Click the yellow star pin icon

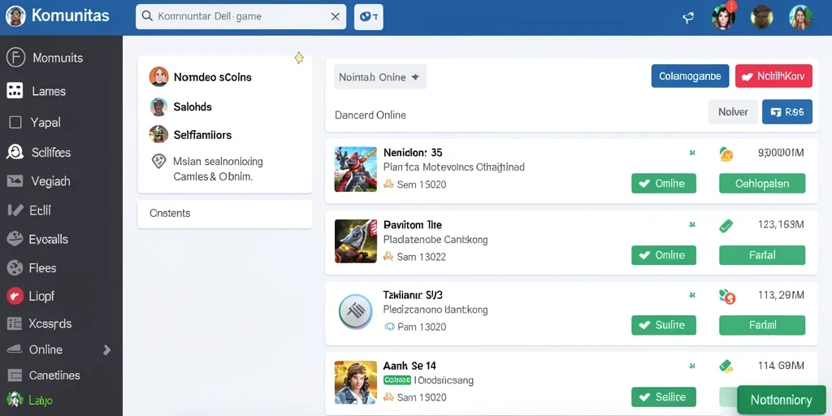[x=299, y=58]
